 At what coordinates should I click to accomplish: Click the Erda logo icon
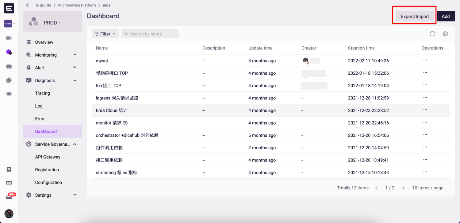coord(9,9)
